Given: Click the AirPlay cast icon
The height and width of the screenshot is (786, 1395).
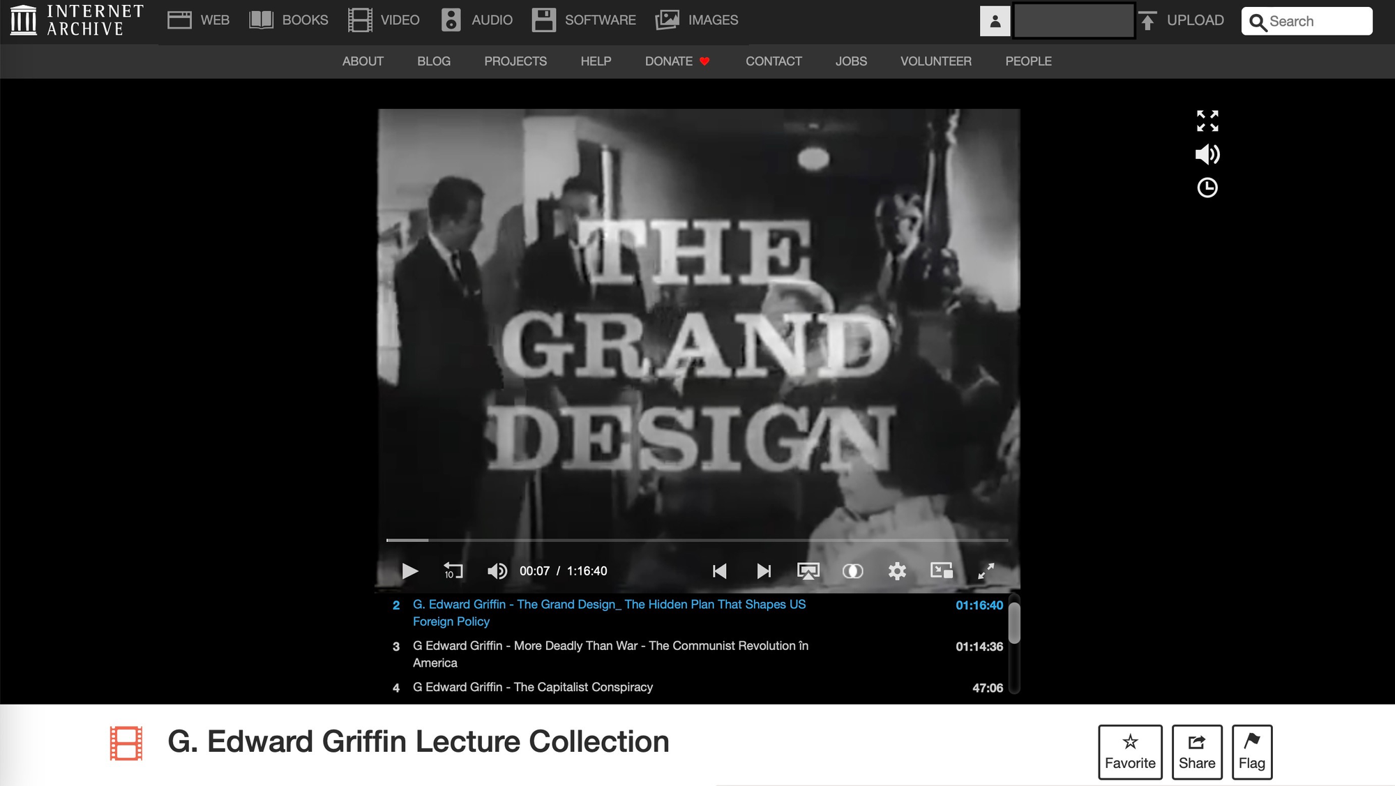Looking at the screenshot, I should point(808,571).
